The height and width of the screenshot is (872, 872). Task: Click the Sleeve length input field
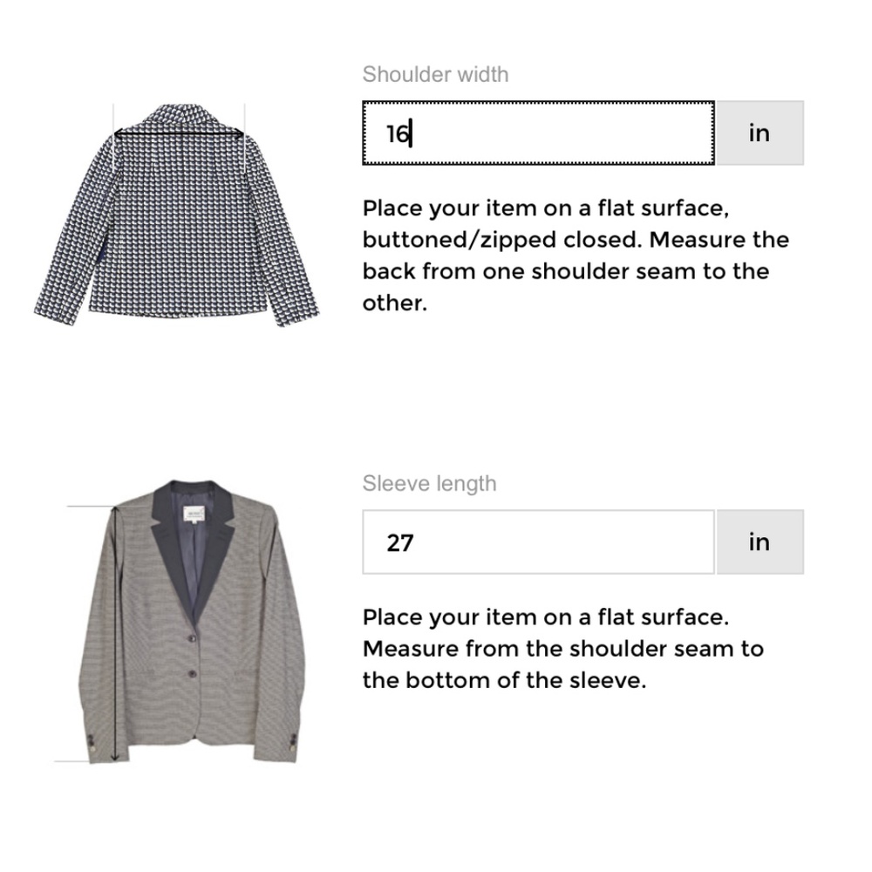point(538,542)
